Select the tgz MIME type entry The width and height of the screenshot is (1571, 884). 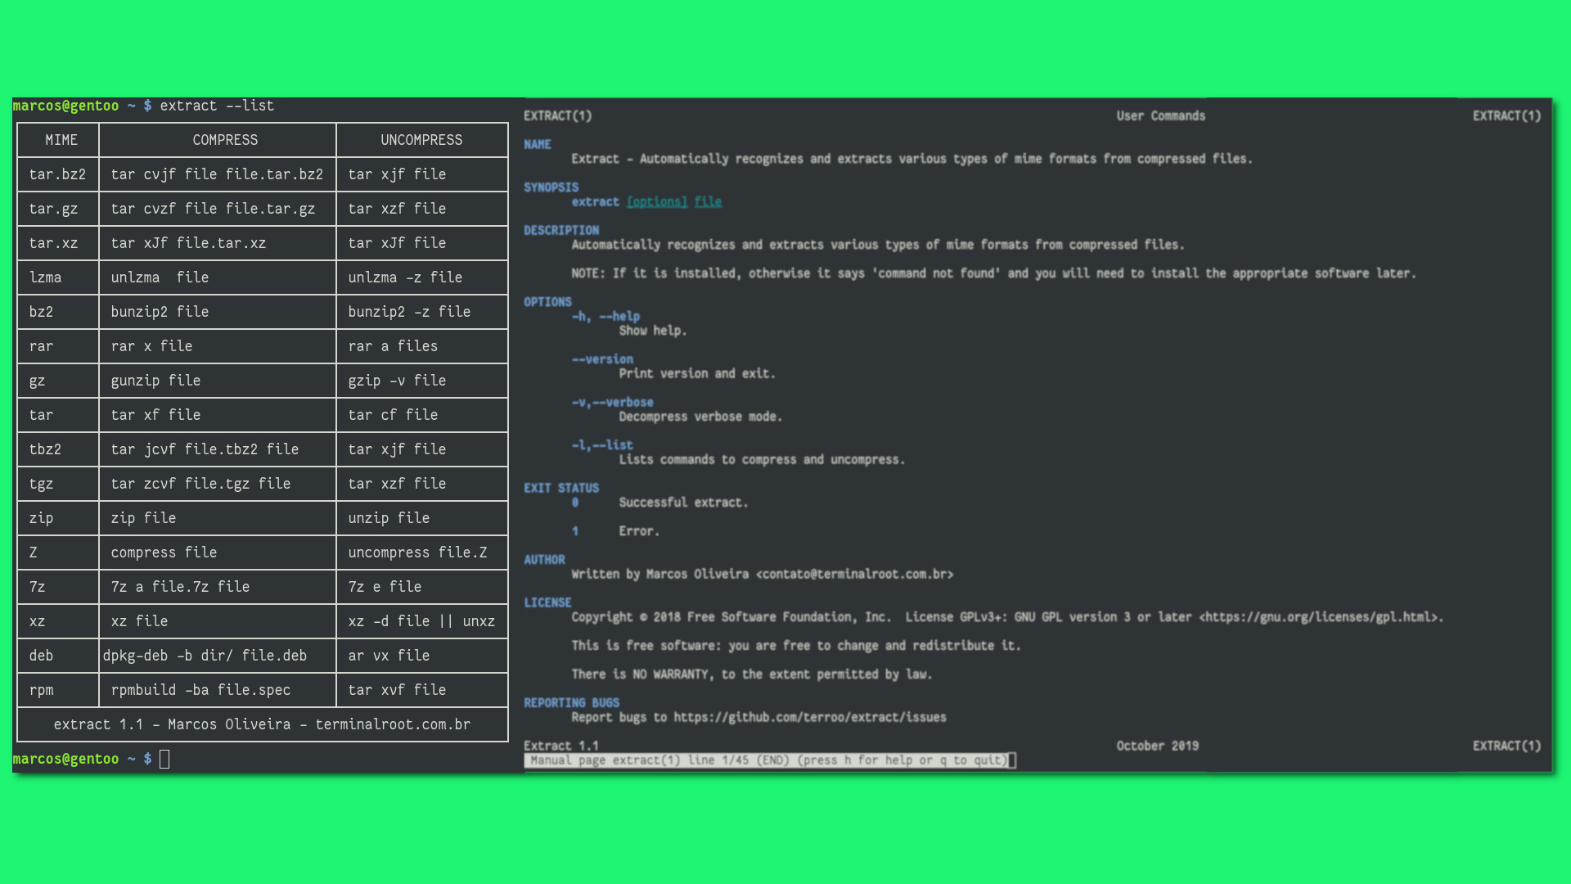(x=42, y=482)
